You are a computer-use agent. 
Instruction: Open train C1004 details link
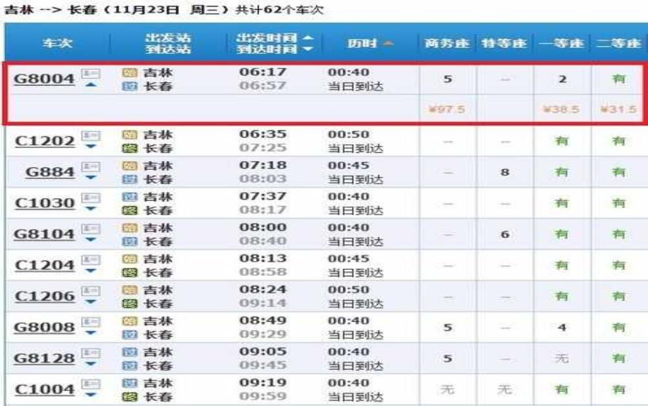coord(45,389)
